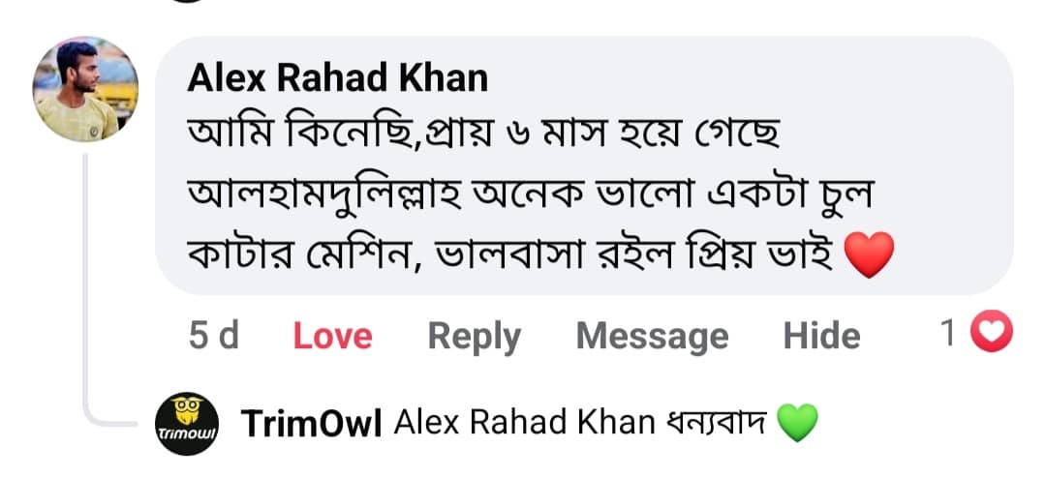The height and width of the screenshot is (478, 1046).
Task: Click the word আলহামদুলিল্লাহ in the comment
Action: pyautogui.click(x=313, y=195)
